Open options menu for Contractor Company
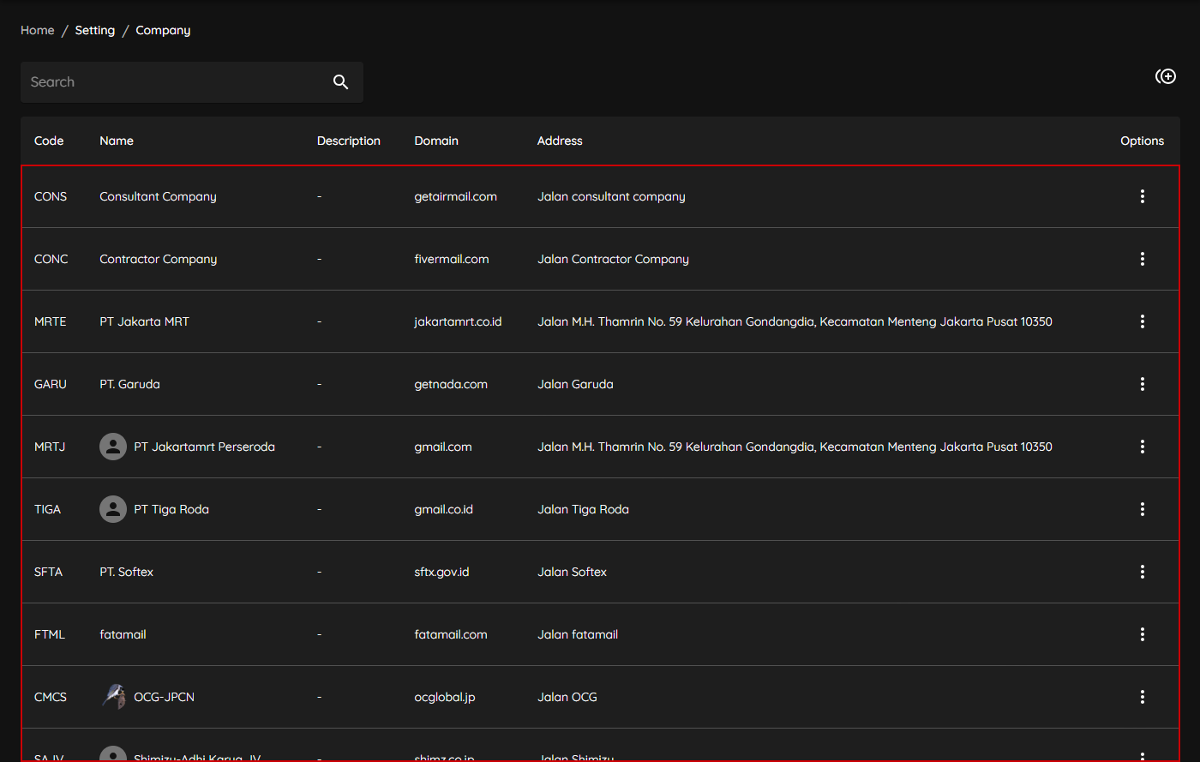The height and width of the screenshot is (762, 1200). pyautogui.click(x=1142, y=259)
